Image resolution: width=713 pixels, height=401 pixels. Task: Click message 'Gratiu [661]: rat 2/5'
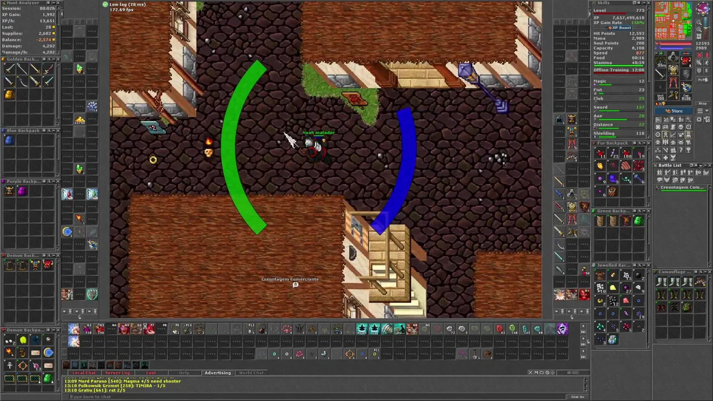coord(95,390)
